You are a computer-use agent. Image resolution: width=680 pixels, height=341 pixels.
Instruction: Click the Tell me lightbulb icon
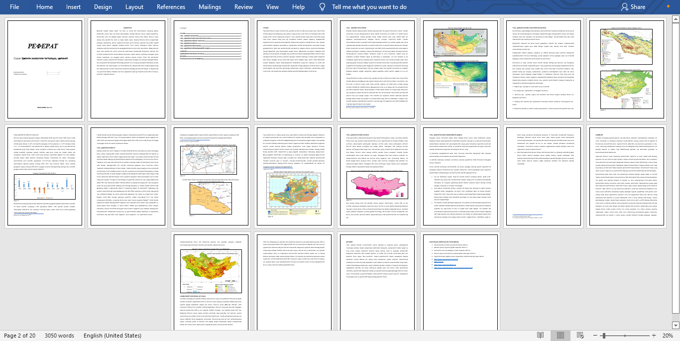323,7
